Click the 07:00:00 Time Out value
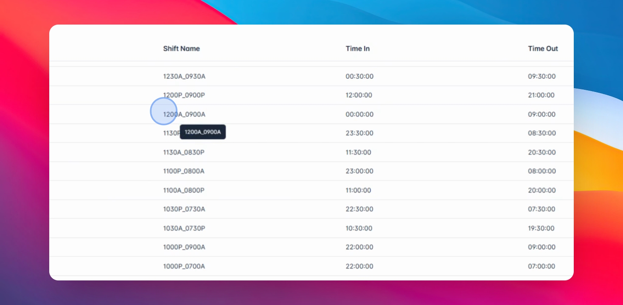Image resolution: width=623 pixels, height=305 pixels. coord(541,266)
